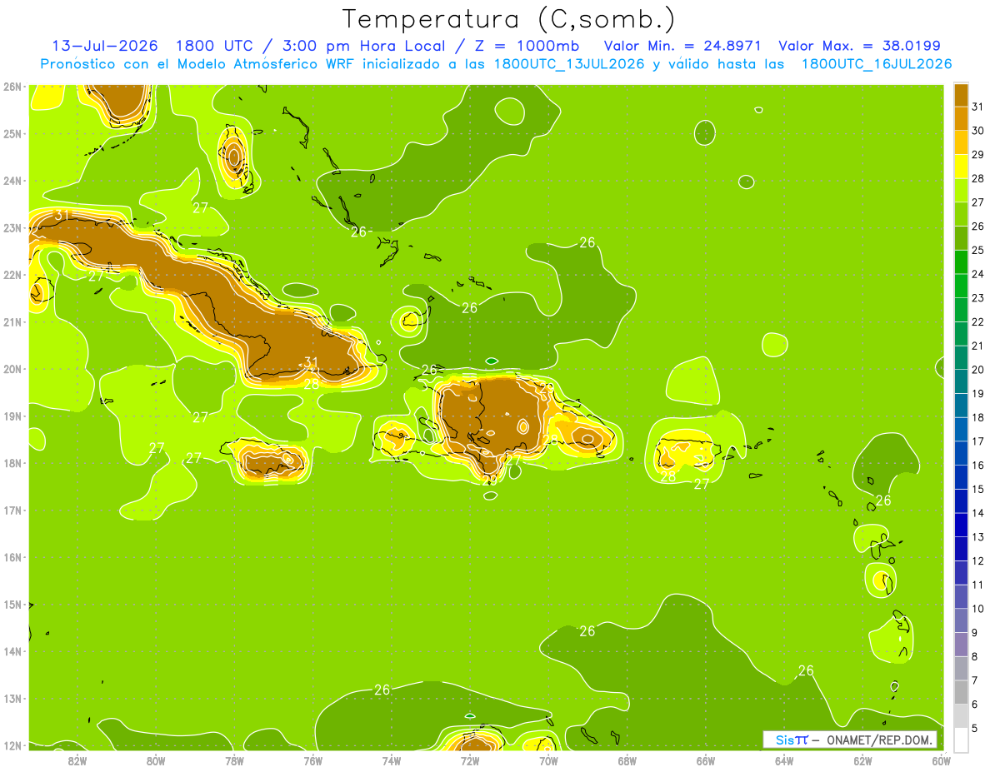Click the 8 value on the color scale
The height and width of the screenshot is (772, 1000).
[976, 656]
